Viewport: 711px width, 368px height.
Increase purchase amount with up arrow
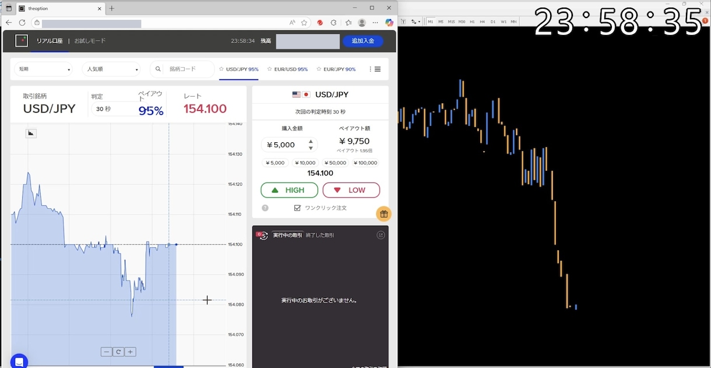[x=311, y=141]
